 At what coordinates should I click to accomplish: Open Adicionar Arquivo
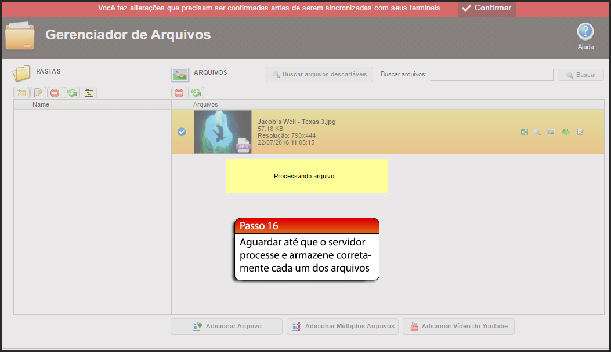(226, 326)
